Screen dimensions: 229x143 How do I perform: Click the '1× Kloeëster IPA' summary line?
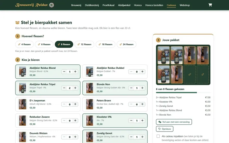click(x=183, y=102)
